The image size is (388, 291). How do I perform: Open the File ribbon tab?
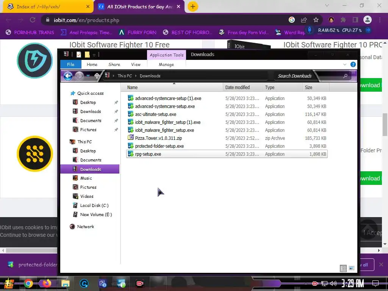coord(71,64)
